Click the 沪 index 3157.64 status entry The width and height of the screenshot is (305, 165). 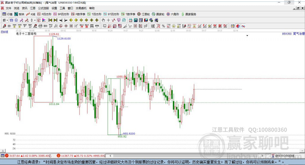(28, 156)
